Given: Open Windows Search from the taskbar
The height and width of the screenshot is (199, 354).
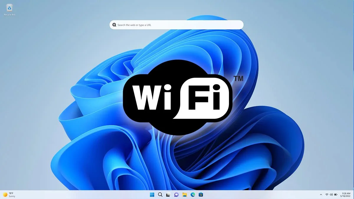Looking at the screenshot, I should click(x=160, y=195).
